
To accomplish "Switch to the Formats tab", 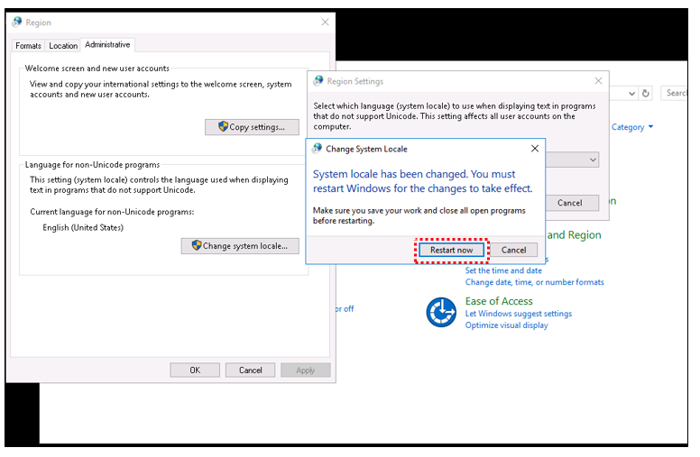I will coord(28,46).
